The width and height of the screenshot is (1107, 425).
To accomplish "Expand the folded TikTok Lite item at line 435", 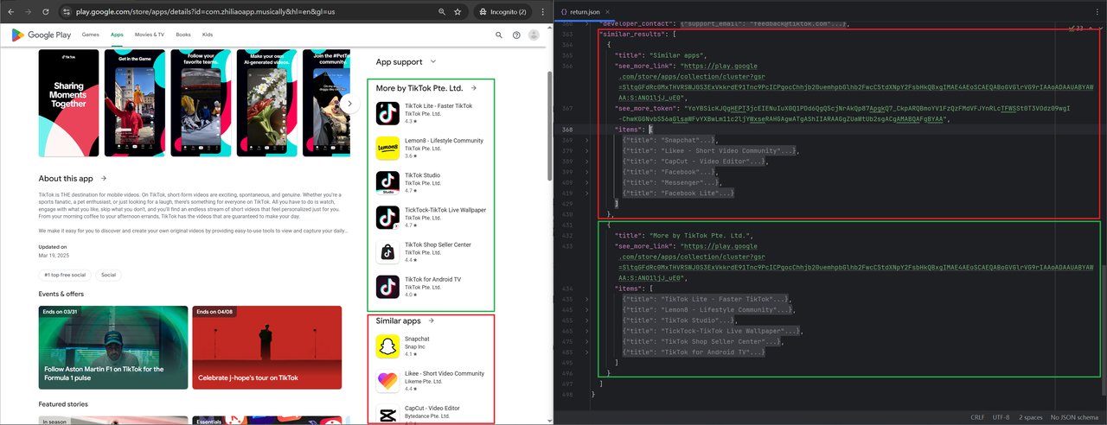I will coord(586,299).
